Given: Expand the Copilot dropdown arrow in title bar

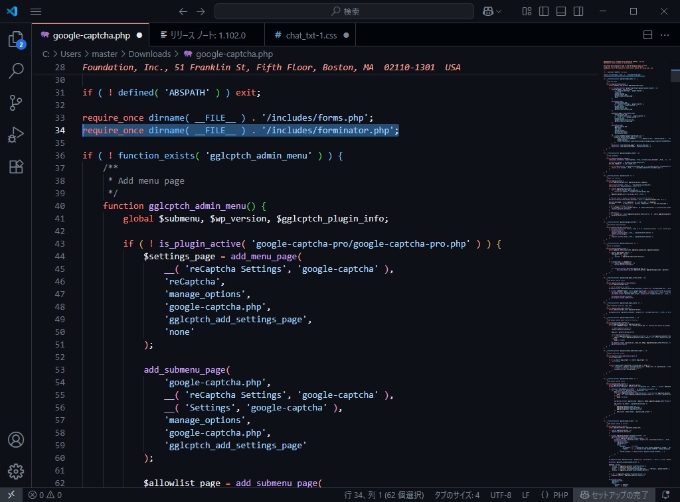Looking at the screenshot, I should [x=499, y=12].
